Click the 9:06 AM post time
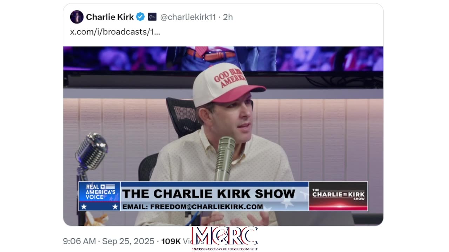Viewport: 449px width, 252px height. [x=79, y=241]
